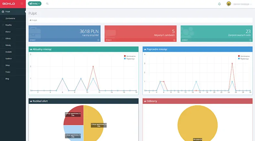Go to Klienci in the sidebar

click(8, 32)
